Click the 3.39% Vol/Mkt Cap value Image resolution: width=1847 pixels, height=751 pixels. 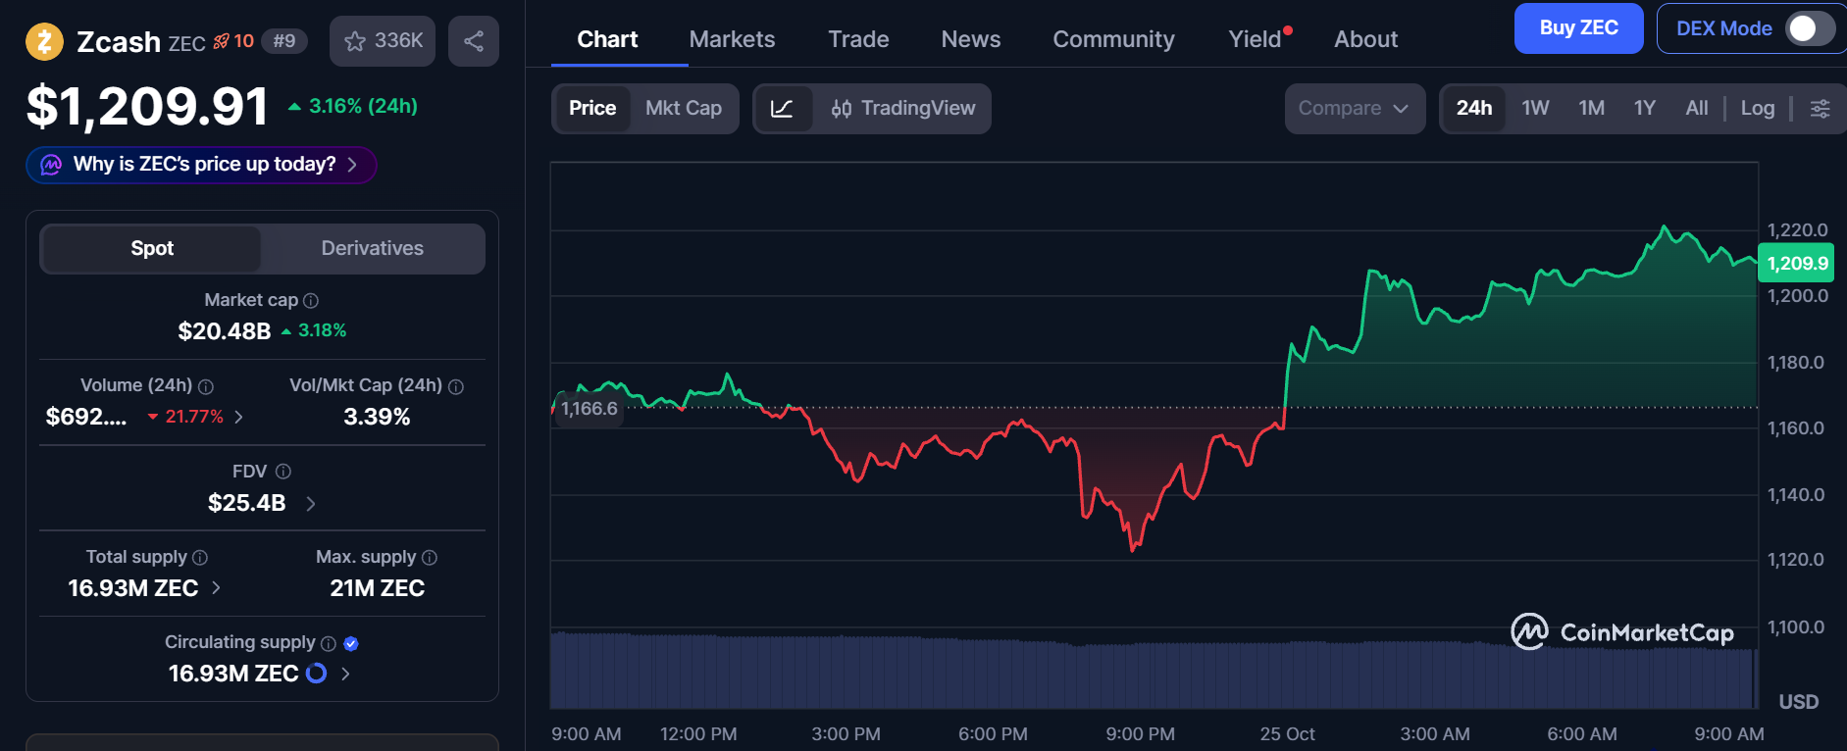[377, 418]
